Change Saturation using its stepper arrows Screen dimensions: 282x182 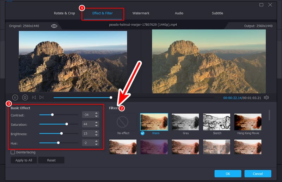[96, 124]
